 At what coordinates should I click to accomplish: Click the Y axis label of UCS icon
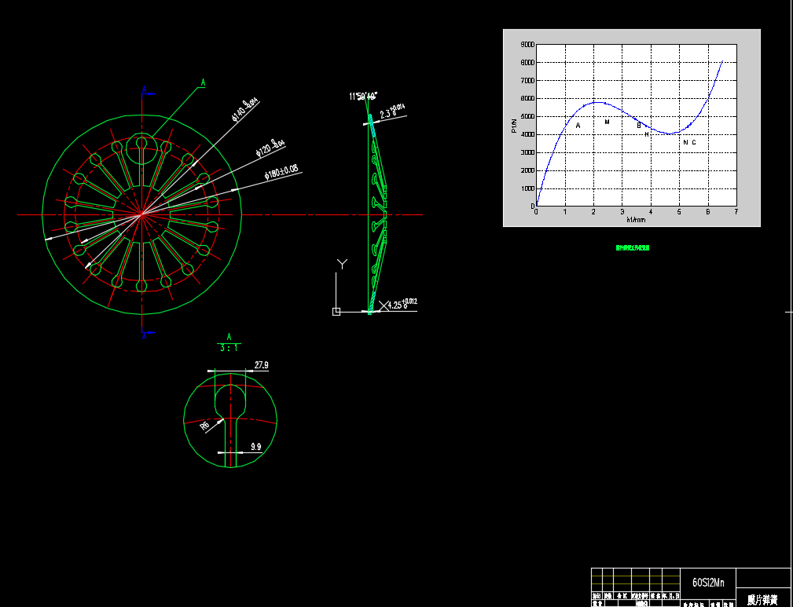(341, 264)
